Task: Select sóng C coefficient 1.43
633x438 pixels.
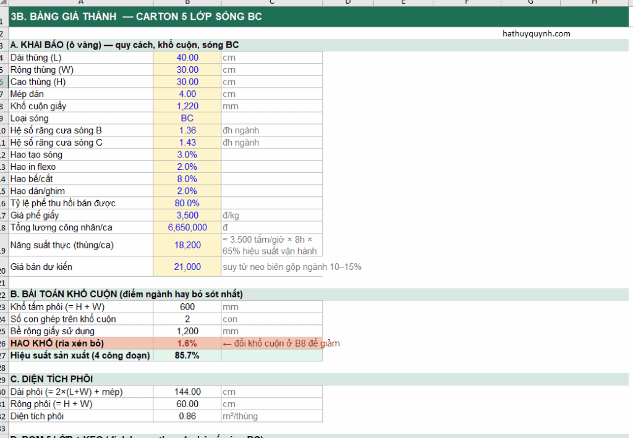Action: click(187, 142)
